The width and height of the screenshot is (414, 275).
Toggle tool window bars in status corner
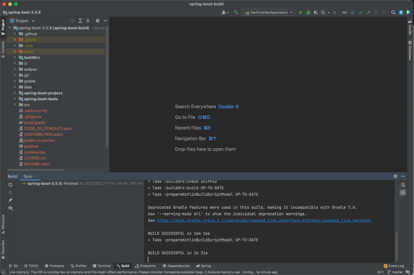point(4,272)
